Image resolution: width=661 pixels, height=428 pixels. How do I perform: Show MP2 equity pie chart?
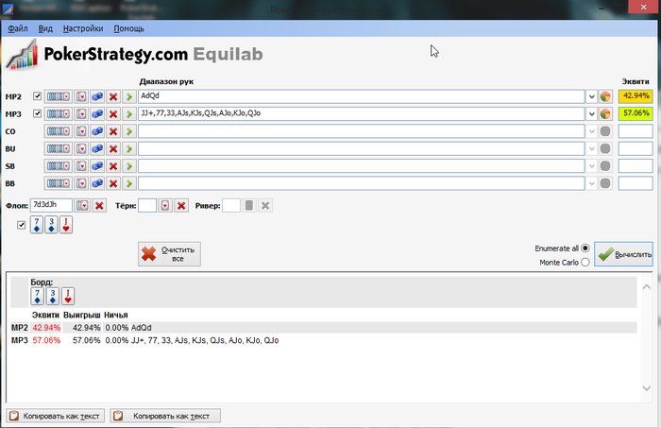coord(605,96)
